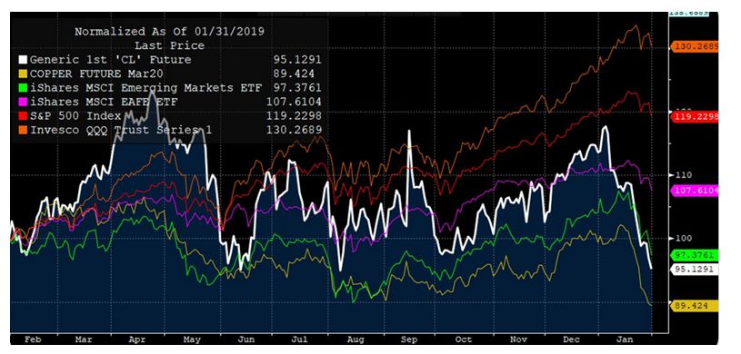This screenshot has height=354, width=741.
Task: Click the legend value 97.3761
Action: click(x=297, y=88)
